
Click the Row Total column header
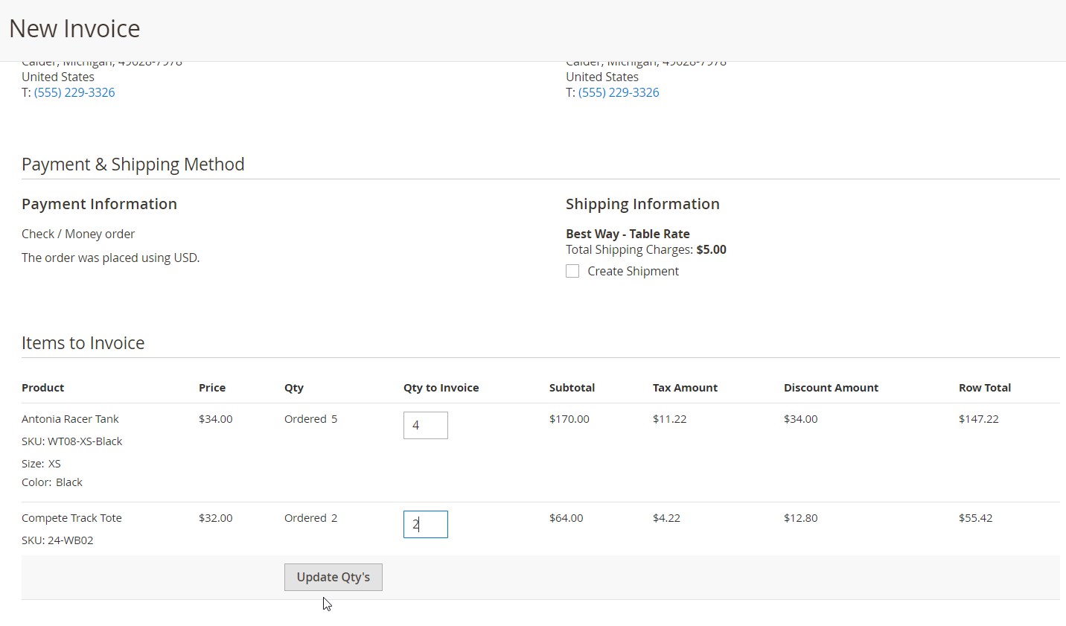coord(984,387)
